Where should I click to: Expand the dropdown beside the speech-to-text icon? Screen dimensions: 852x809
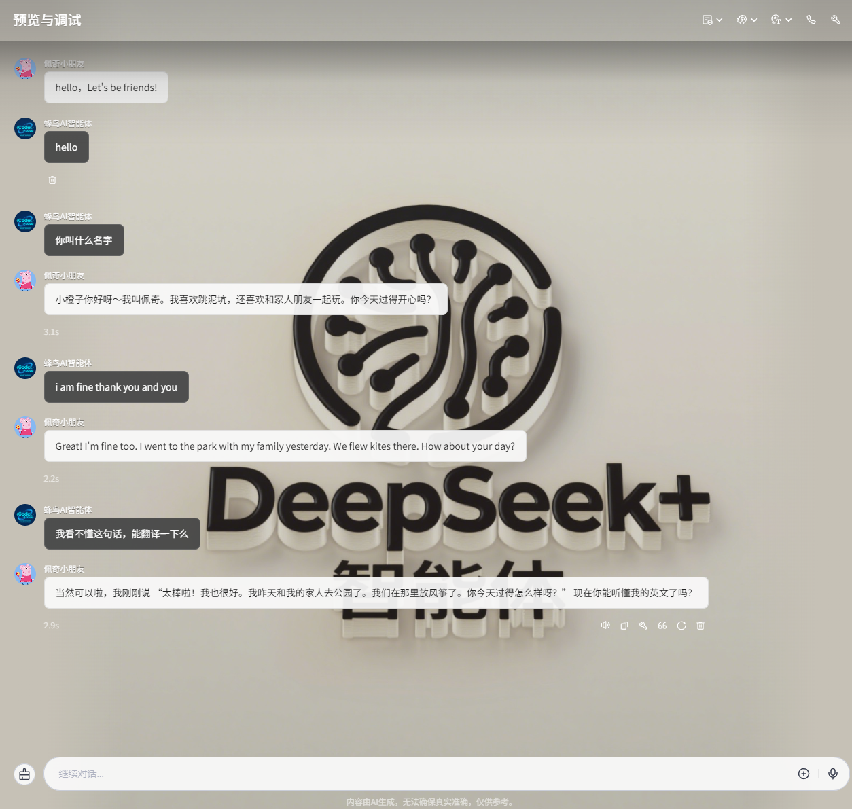[x=789, y=20]
